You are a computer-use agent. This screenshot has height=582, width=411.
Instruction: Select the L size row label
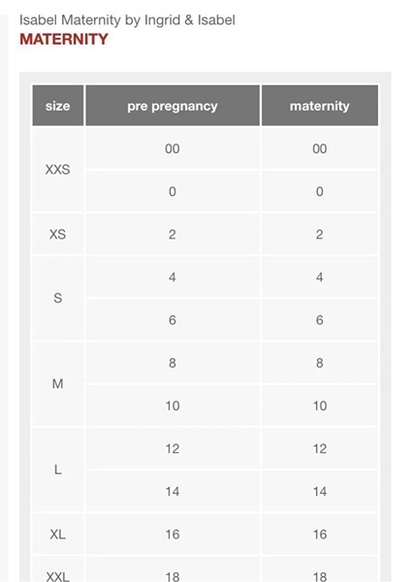(x=58, y=469)
